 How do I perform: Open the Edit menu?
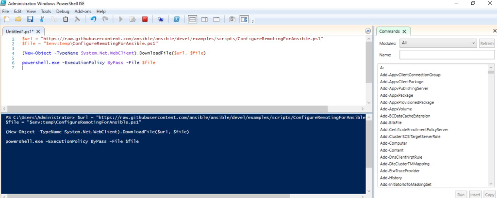tap(18, 12)
